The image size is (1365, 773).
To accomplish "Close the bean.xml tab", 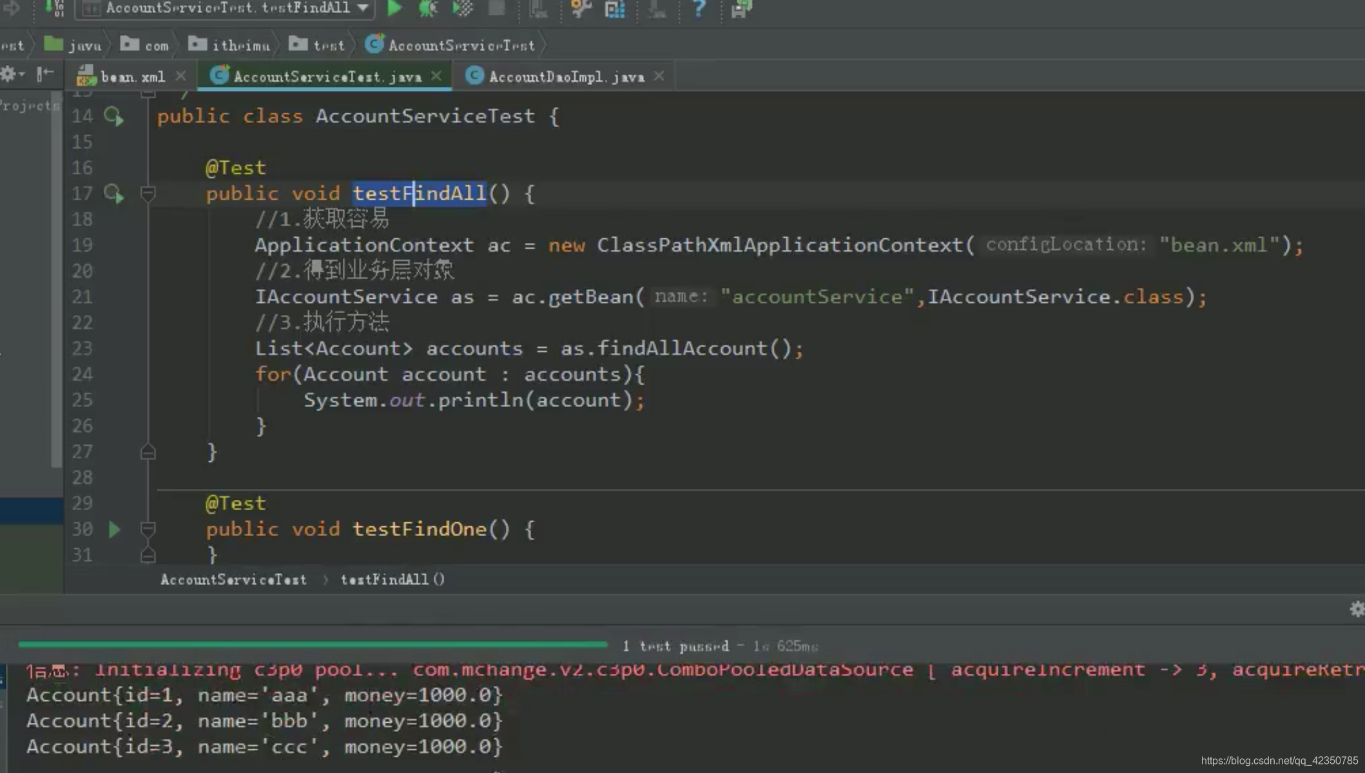I will pyautogui.click(x=181, y=76).
